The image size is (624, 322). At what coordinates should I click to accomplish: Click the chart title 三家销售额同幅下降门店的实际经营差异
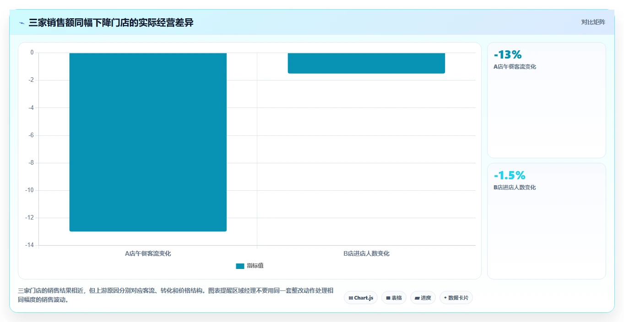pyautogui.click(x=111, y=23)
